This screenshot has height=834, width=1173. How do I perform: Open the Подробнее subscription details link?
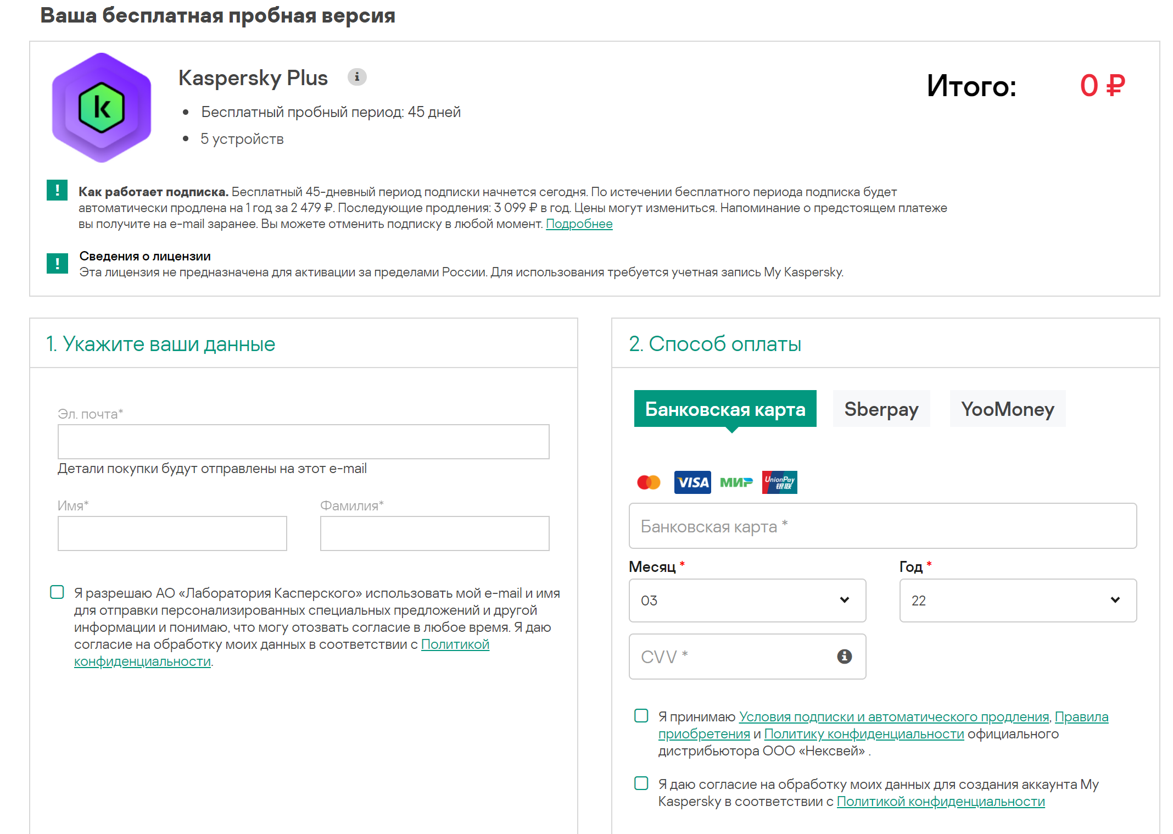(x=579, y=224)
